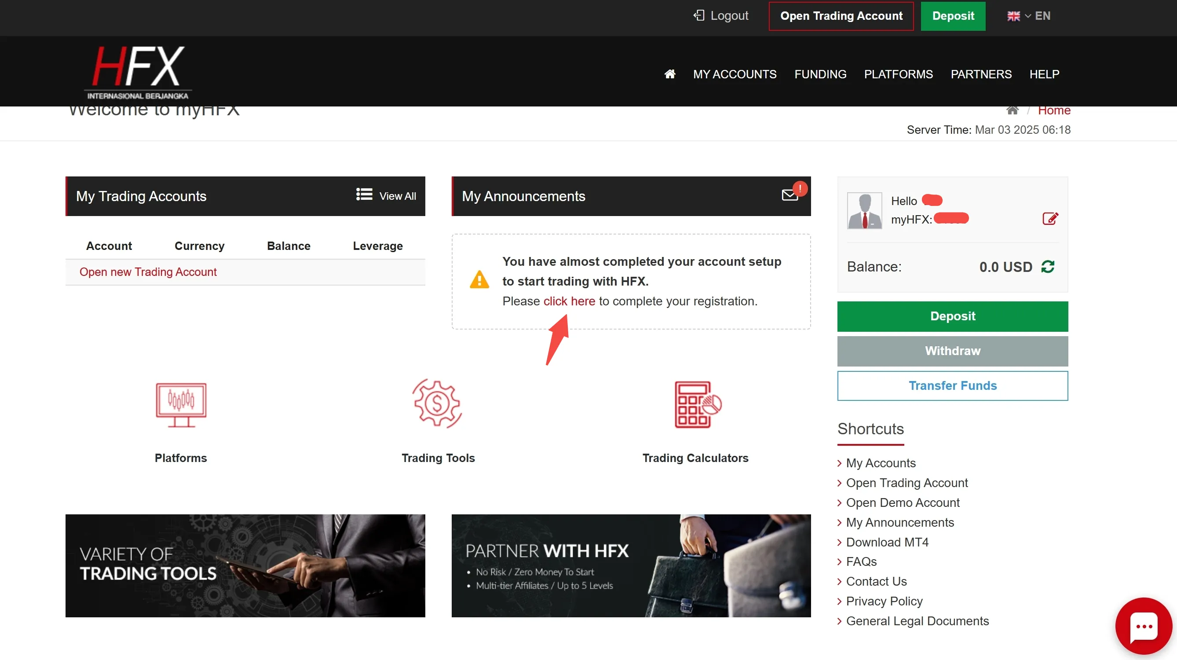This screenshot has height=660, width=1177.
Task: Click the My Announcements panel header
Action: point(631,196)
